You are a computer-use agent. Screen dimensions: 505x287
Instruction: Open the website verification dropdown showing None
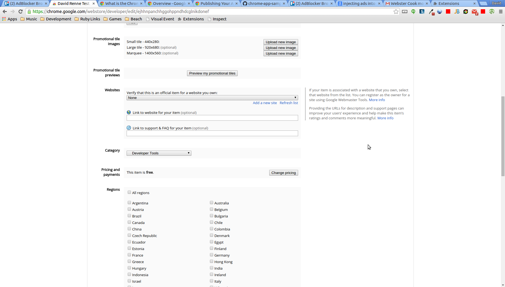point(212,98)
